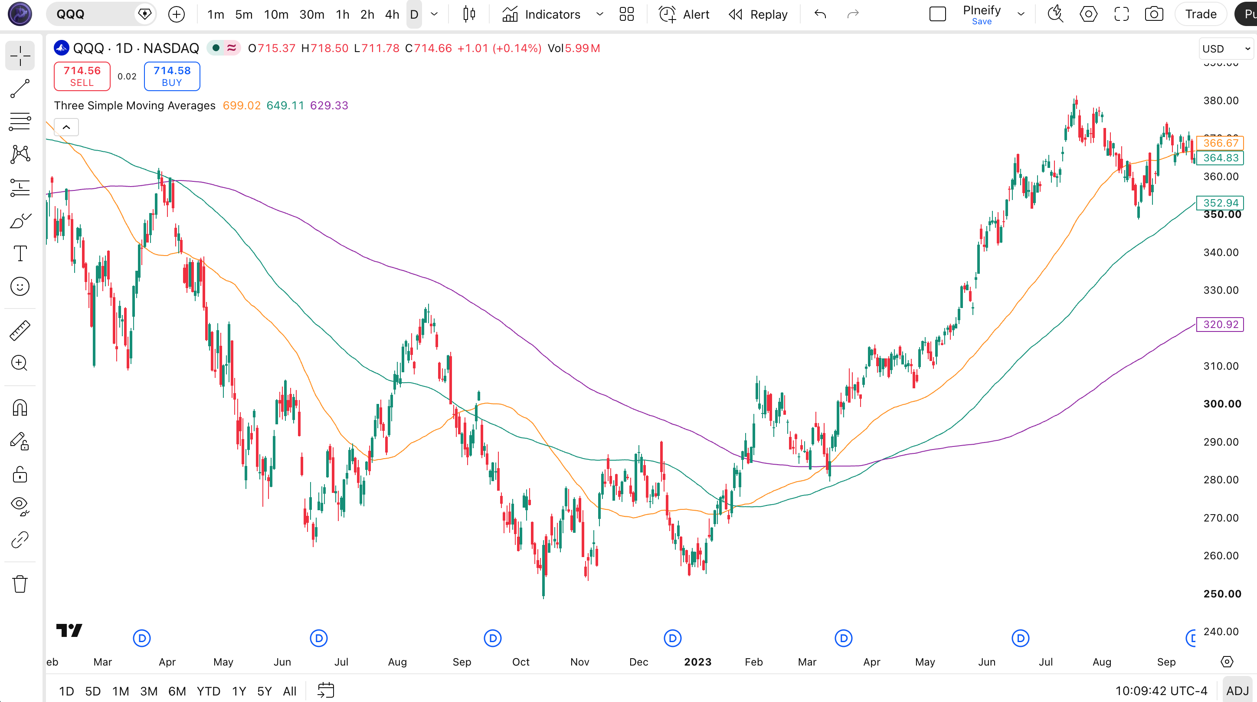The height and width of the screenshot is (702, 1257).
Task: Switch to 5m timeframe
Action: (243, 14)
